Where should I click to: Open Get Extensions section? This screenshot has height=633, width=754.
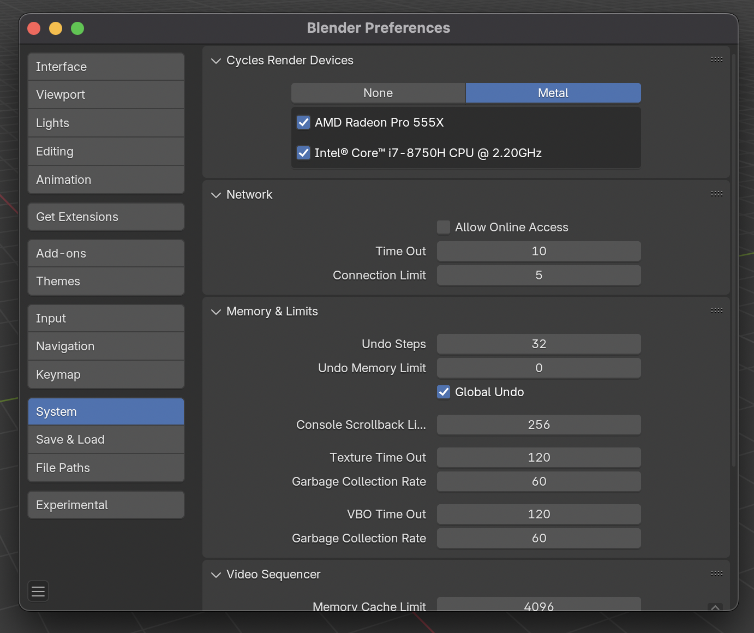[x=106, y=217]
